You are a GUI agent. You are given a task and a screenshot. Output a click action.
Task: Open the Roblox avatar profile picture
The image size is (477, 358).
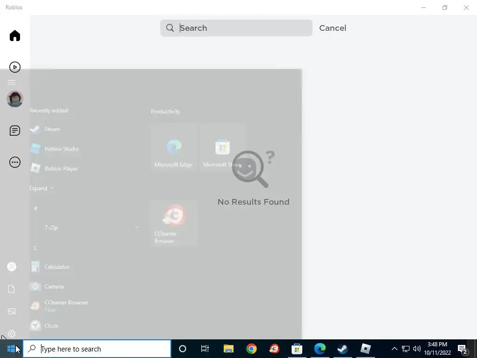14,99
